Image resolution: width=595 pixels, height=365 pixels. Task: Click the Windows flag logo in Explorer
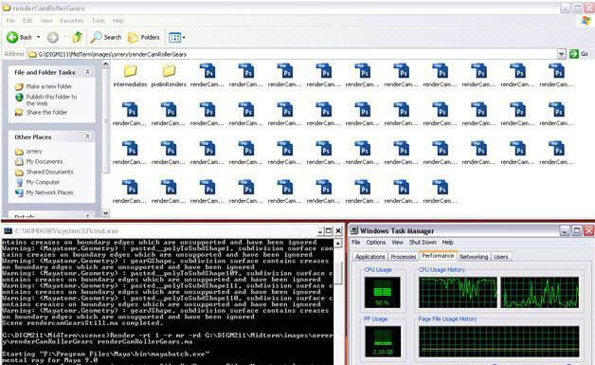(x=586, y=21)
